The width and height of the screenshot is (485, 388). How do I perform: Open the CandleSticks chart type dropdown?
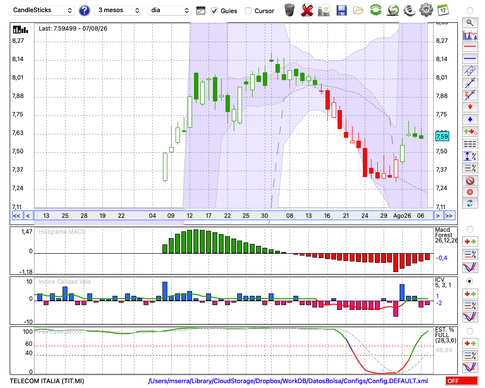42,10
